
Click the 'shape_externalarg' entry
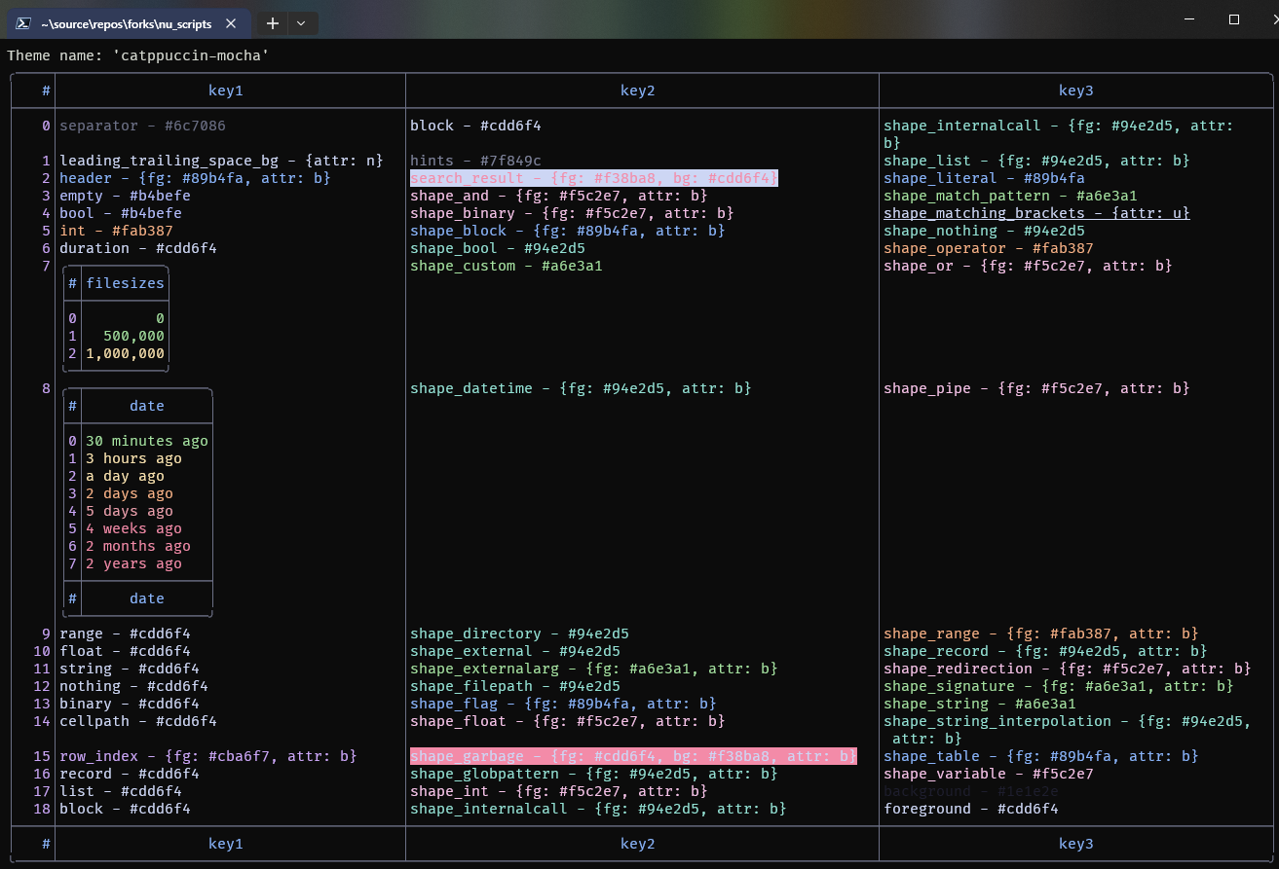pyautogui.click(x=594, y=669)
